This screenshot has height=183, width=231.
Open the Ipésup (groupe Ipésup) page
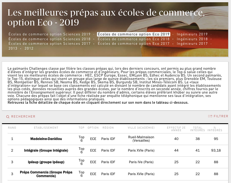click(46, 162)
